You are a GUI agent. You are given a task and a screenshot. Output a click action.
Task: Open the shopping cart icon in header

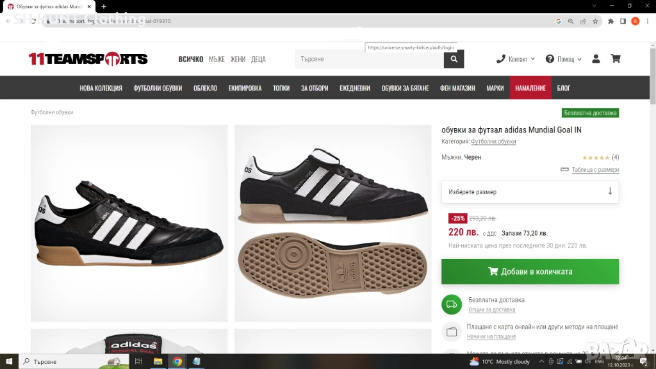tap(616, 59)
